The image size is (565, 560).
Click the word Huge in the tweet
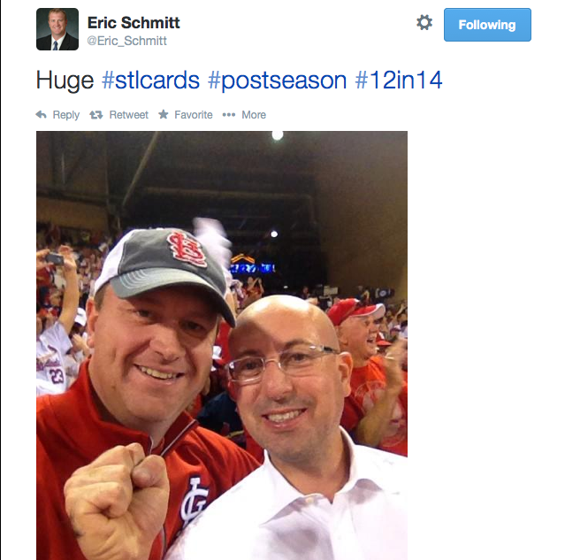click(x=65, y=81)
